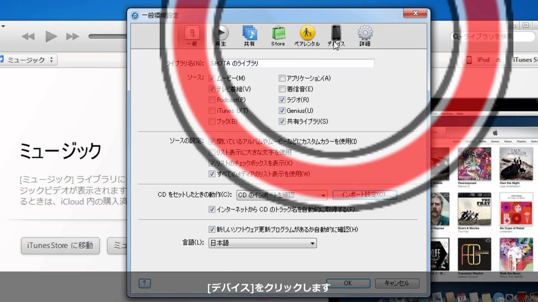
Task: Click the iTunes Store button at top right
Action: [x=523, y=60]
